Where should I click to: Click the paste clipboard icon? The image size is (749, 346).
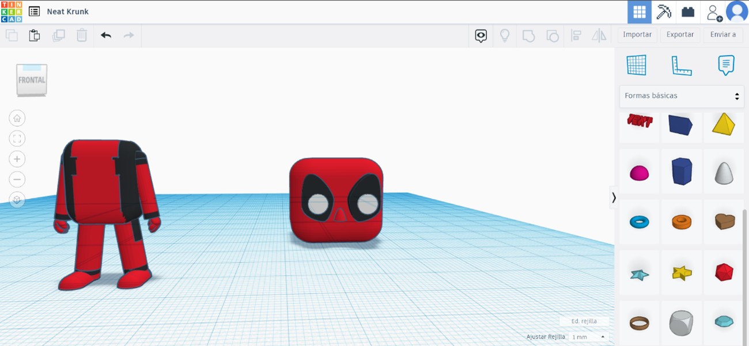point(35,35)
